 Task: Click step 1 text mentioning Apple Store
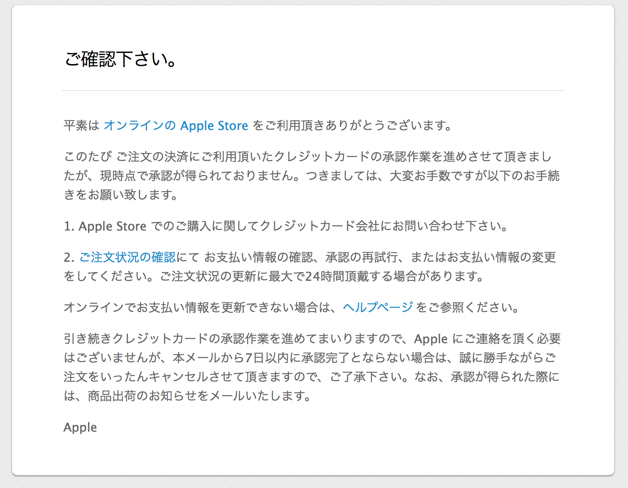(112, 226)
